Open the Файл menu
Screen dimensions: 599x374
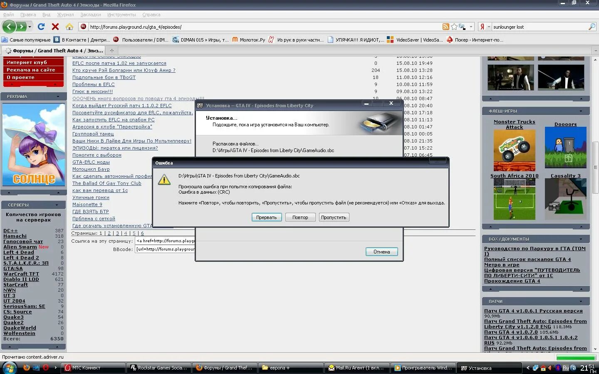point(8,15)
